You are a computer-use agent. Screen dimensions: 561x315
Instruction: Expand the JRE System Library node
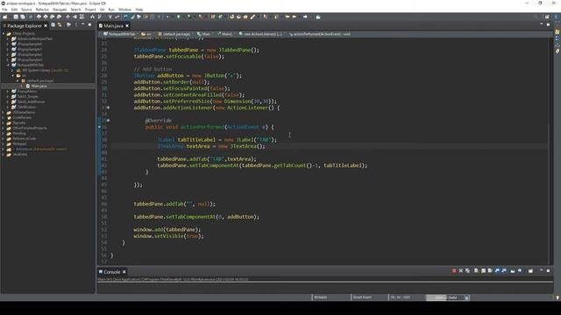[x=12, y=70]
